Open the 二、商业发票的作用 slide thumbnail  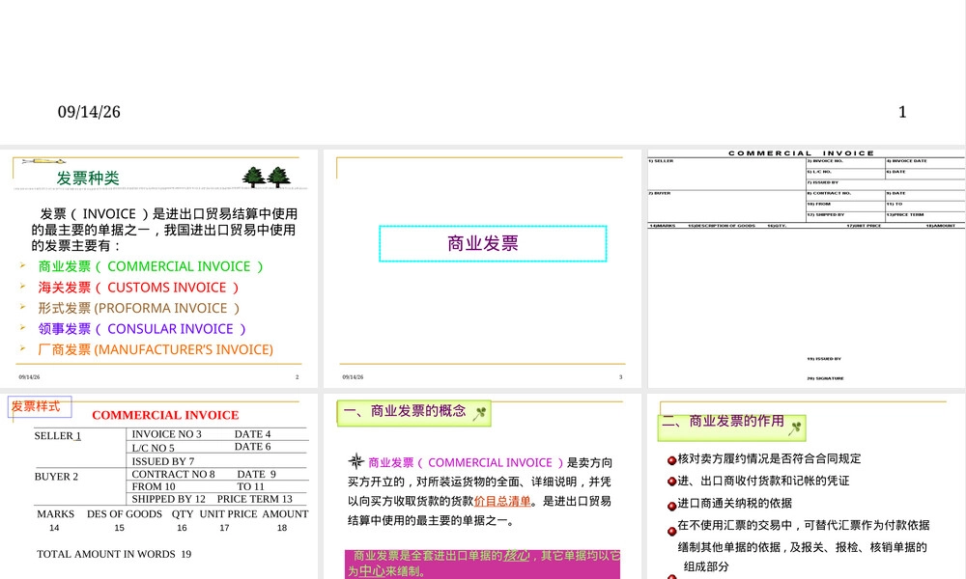coord(807,486)
